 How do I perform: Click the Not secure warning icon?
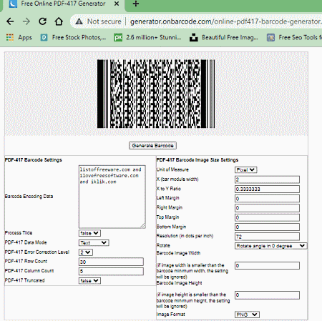pyautogui.click(x=79, y=21)
